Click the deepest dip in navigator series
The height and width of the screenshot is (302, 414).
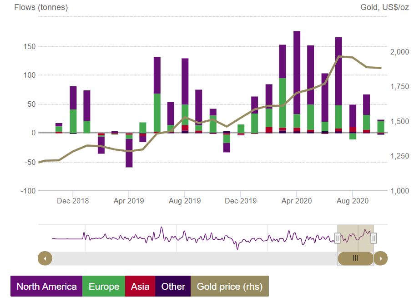[x=237, y=248]
